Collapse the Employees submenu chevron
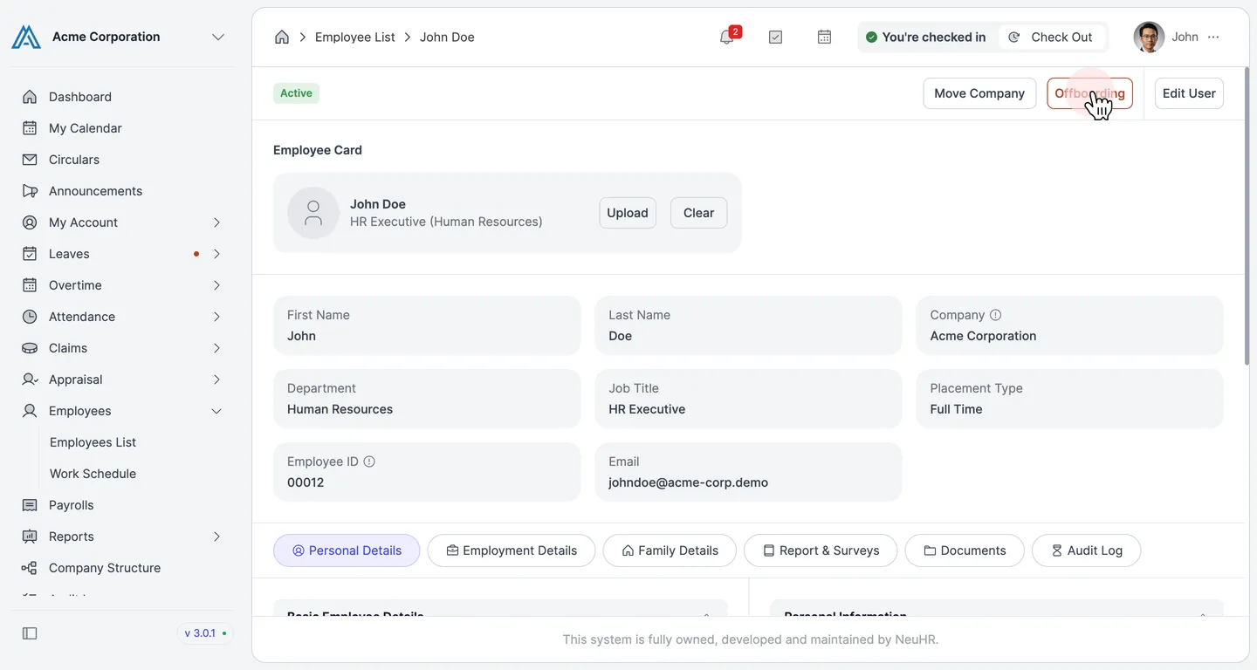This screenshot has width=1257, height=670. [216, 411]
